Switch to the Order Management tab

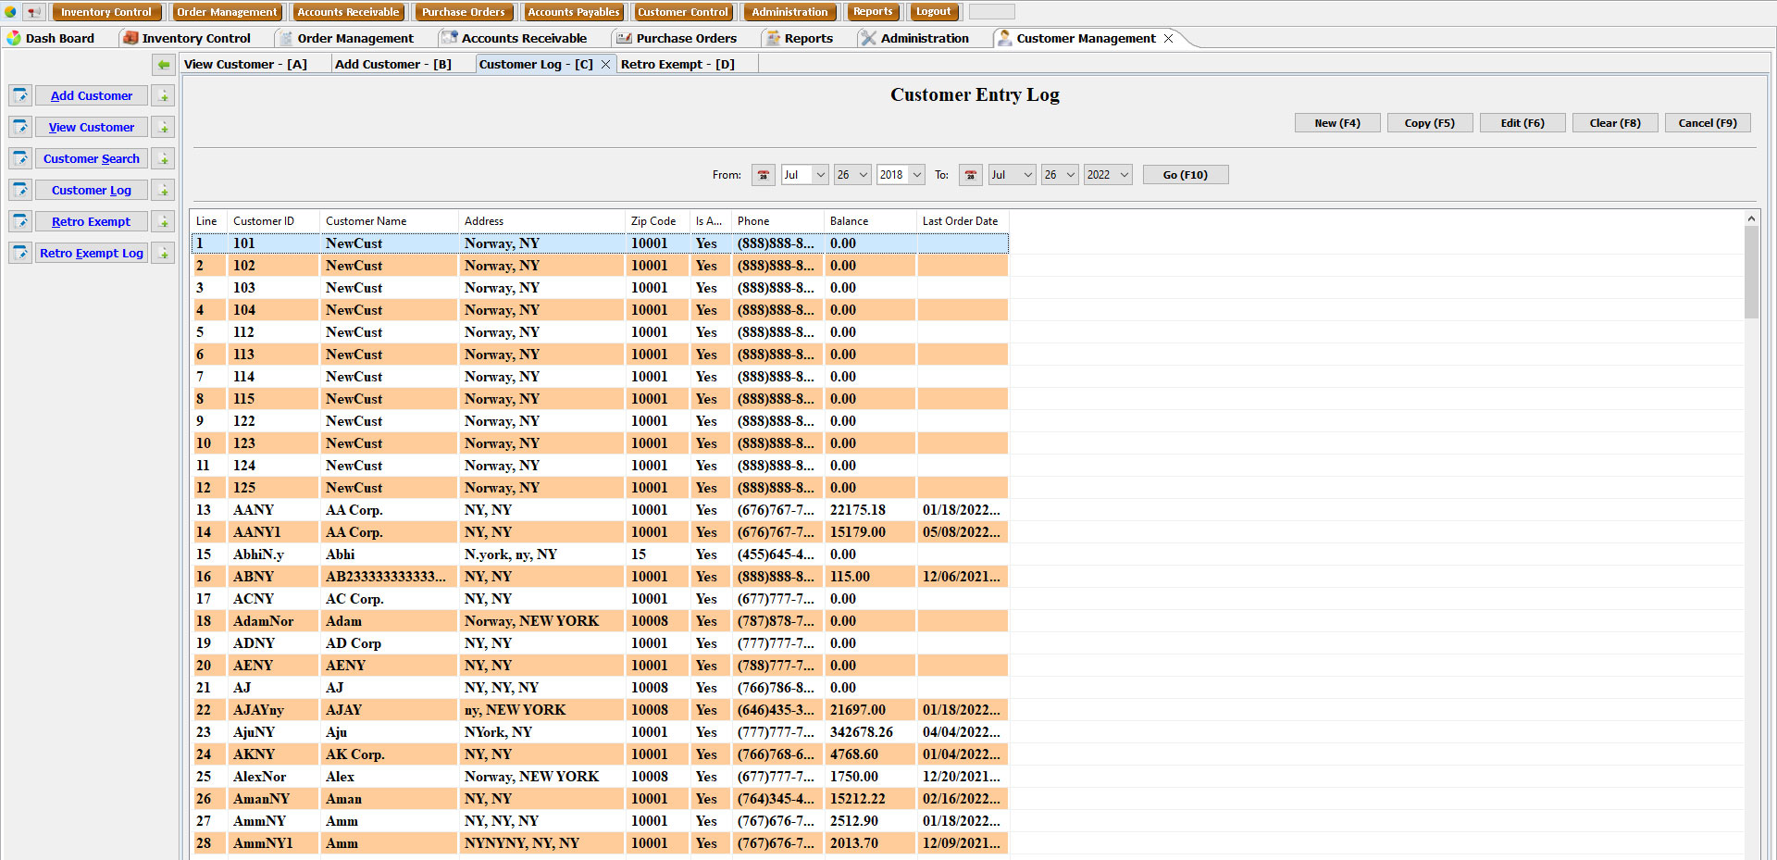pyautogui.click(x=346, y=38)
